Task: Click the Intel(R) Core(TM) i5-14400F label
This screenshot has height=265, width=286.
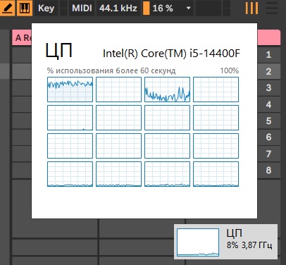Action: click(x=171, y=54)
